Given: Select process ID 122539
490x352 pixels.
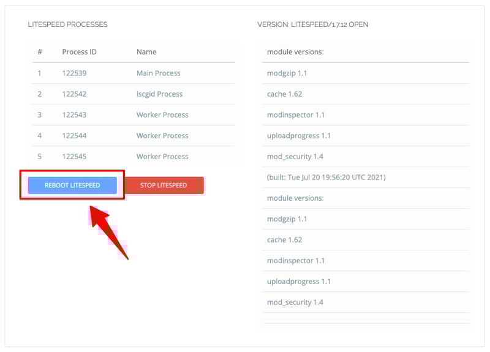Looking at the screenshot, I should coord(74,73).
